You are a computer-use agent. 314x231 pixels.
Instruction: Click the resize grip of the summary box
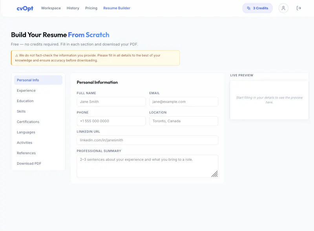215,174
